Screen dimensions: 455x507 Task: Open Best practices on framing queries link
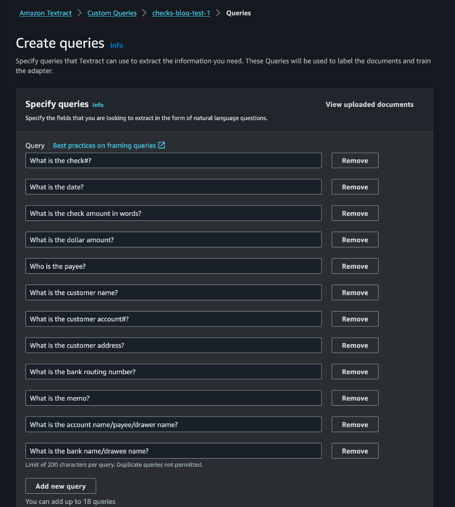(x=104, y=146)
